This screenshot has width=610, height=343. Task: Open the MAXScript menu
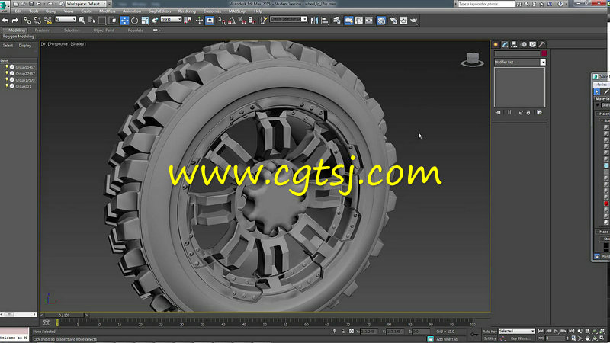pos(237,11)
